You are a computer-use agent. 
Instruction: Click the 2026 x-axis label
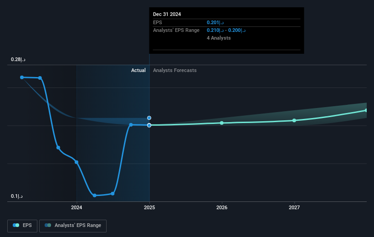pyautogui.click(x=222, y=207)
